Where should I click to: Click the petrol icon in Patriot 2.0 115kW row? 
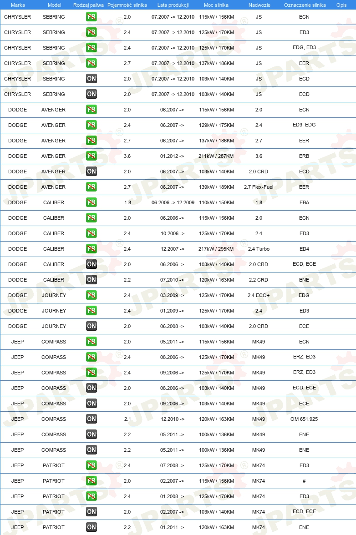[91, 481]
